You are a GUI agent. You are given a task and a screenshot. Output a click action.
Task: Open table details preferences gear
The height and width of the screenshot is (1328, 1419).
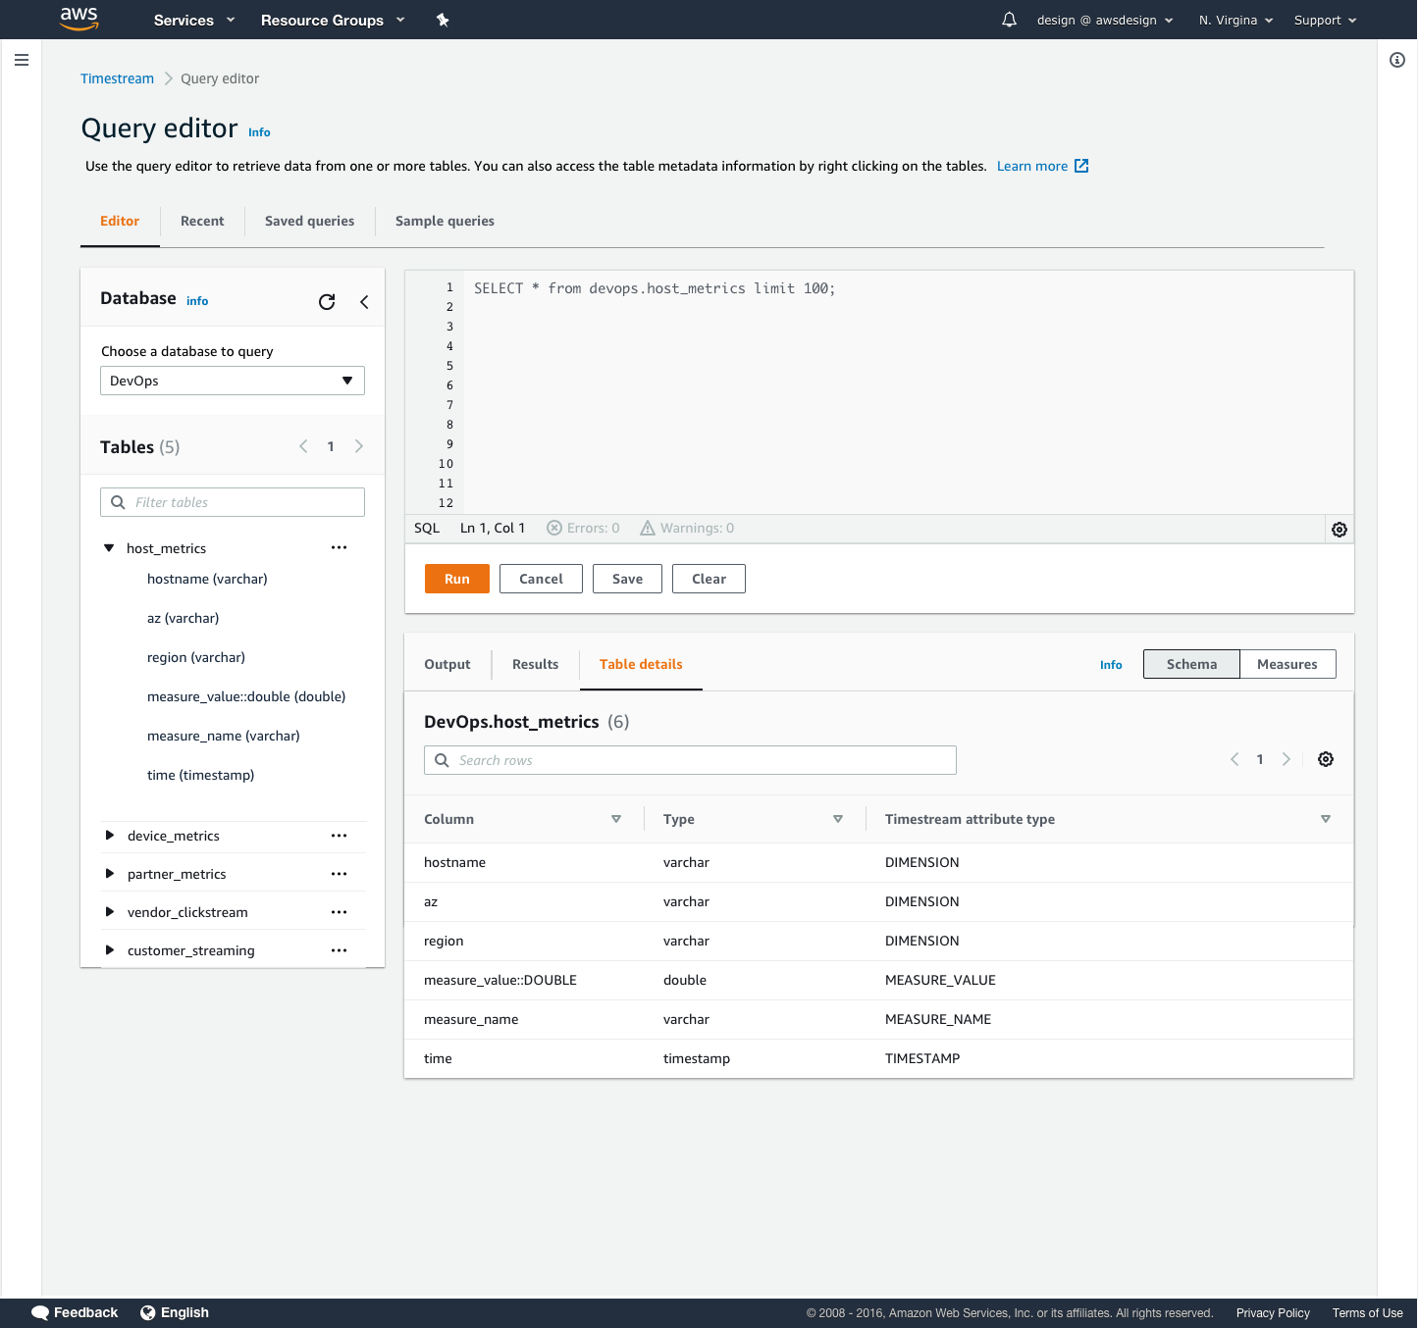[1326, 759]
